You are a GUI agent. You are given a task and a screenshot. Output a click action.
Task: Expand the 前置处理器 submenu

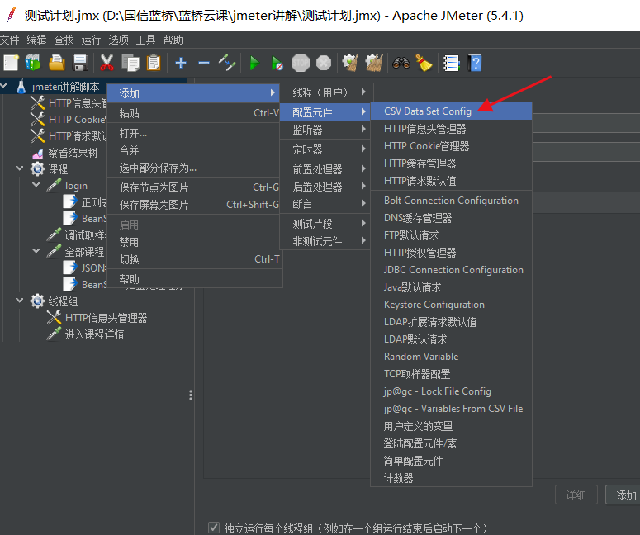pyautogui.click(x=325, y=169)
